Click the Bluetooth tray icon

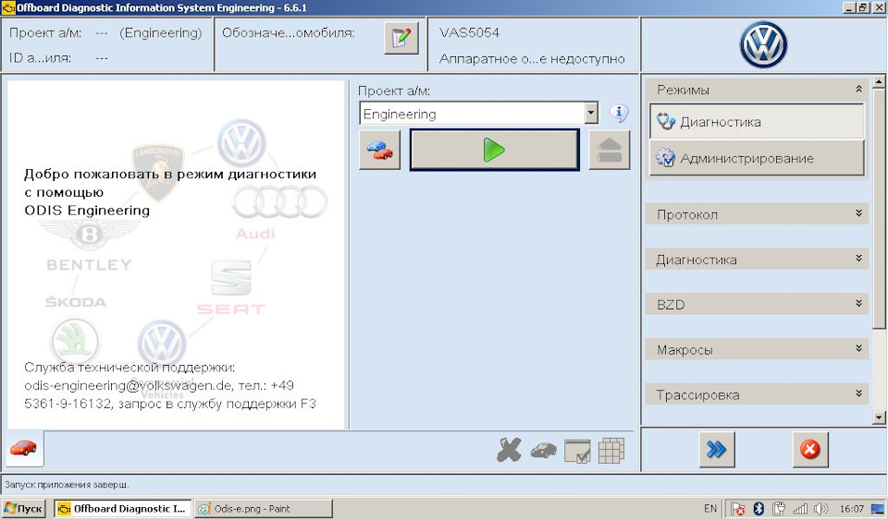[758, 509]
